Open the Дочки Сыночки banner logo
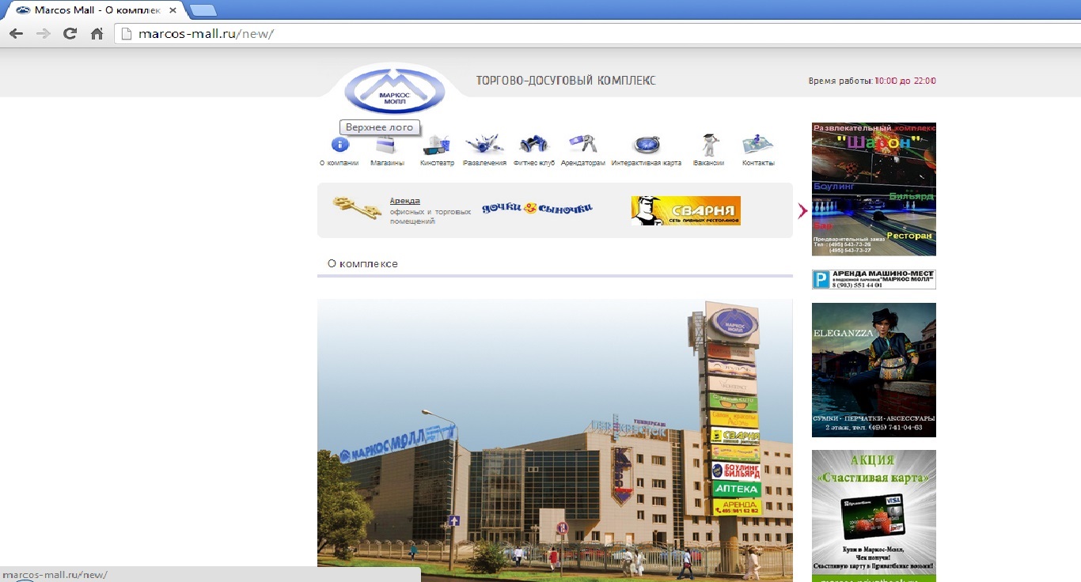Viewport: 1081px width, 582px height. pyautogui.click(x=537, y=209)
